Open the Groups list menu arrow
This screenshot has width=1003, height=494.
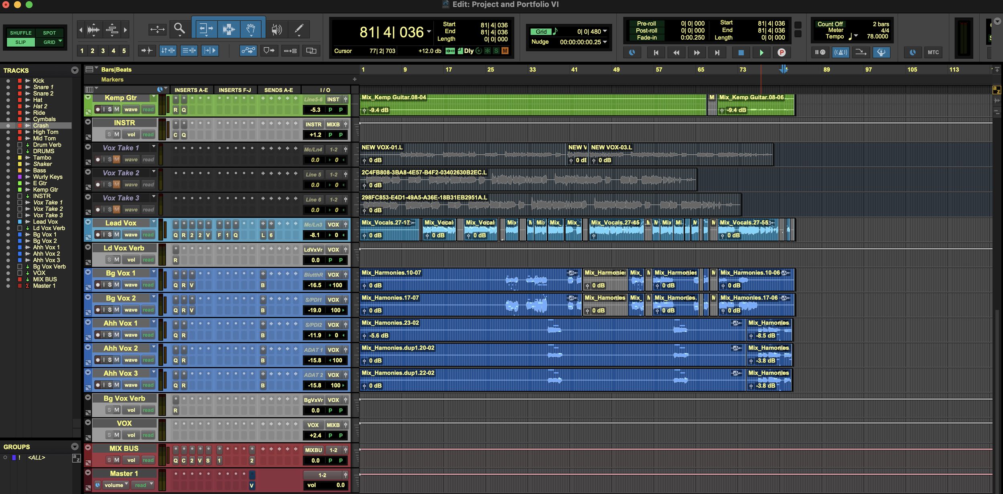[x=75, y=447]
